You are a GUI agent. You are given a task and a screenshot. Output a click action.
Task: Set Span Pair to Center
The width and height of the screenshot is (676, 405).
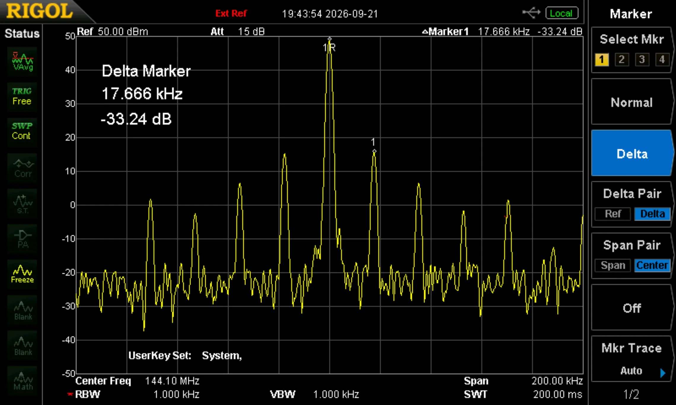click(x=652, y=265)
